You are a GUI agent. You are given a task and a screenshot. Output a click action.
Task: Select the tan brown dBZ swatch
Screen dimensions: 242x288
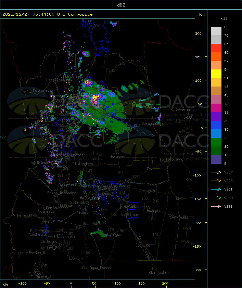pos(216,91)
